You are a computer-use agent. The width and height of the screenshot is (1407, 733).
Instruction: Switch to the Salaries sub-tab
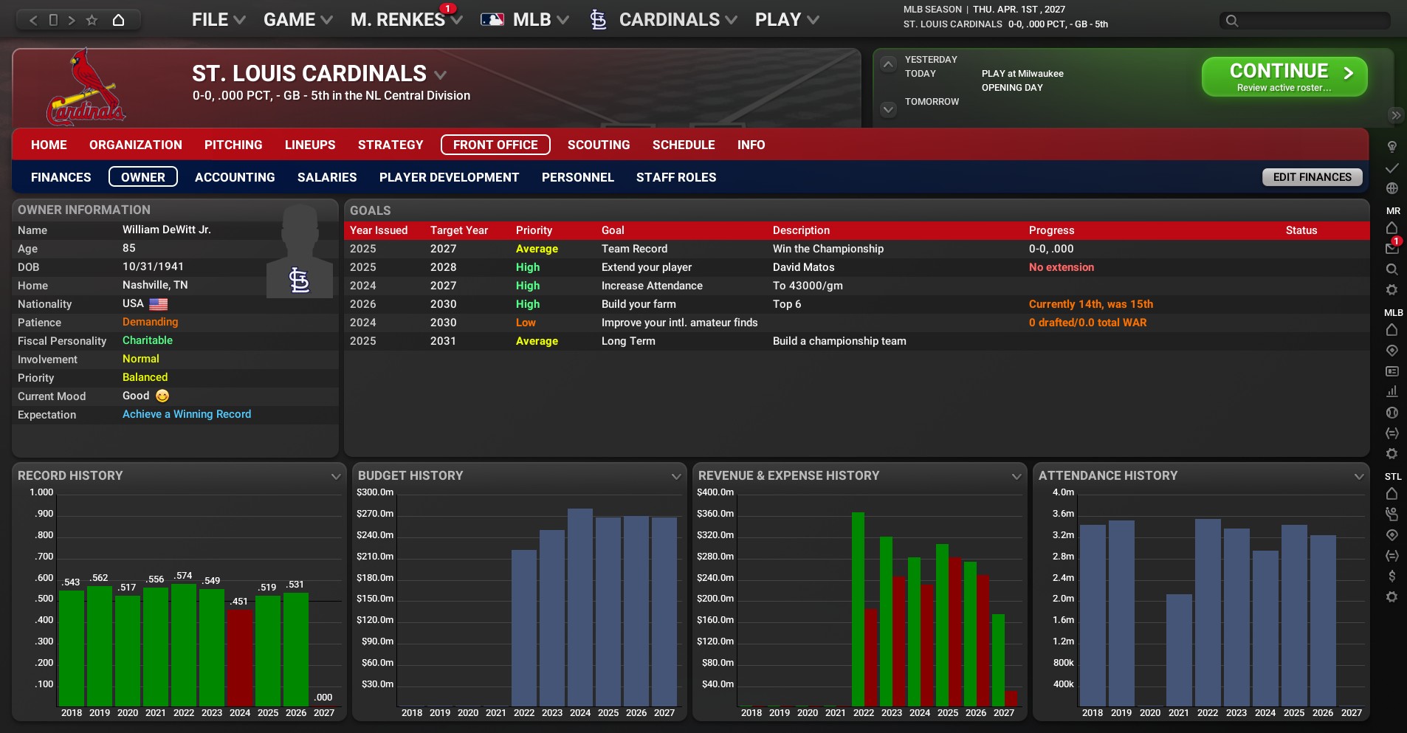326,177
